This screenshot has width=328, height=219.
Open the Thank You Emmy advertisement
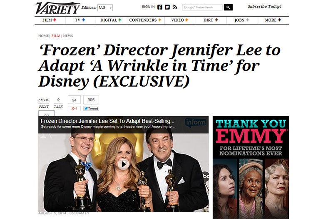point(251,167)
